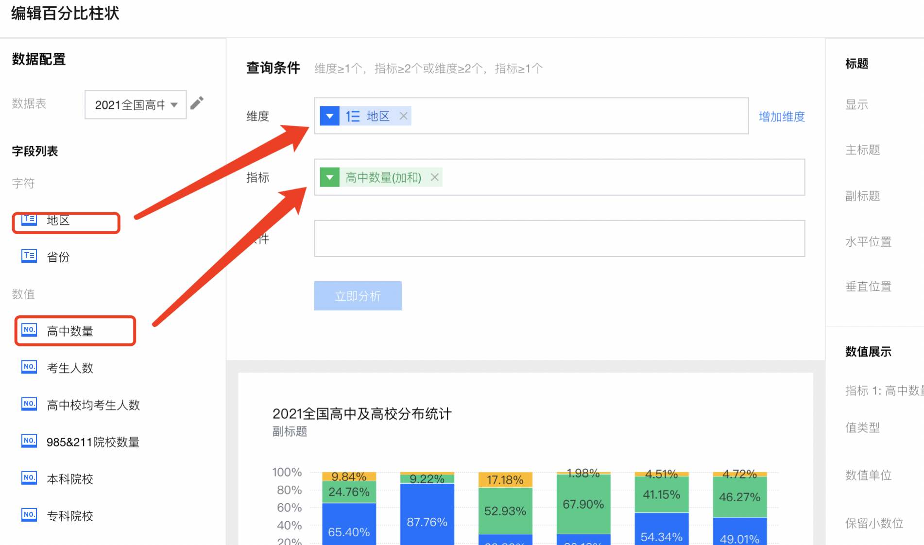Screen dimensions: 924x545
Task: Click the 字段列表 heading
Action: pos(35,152)
